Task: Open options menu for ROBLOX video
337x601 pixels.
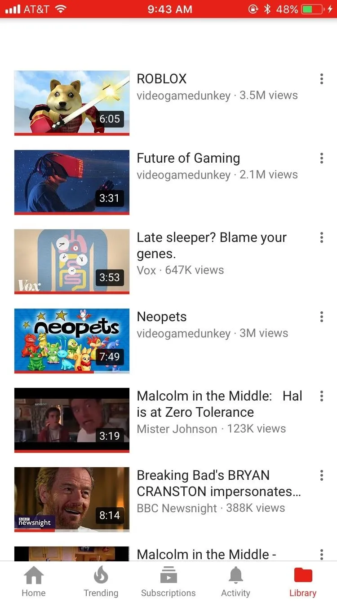Action: [x=321, y=79]
